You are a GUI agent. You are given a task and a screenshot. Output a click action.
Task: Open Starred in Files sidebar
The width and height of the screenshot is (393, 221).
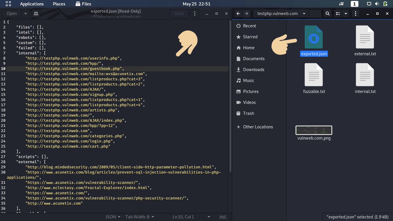pyautogui.click(x=250, y=37)
